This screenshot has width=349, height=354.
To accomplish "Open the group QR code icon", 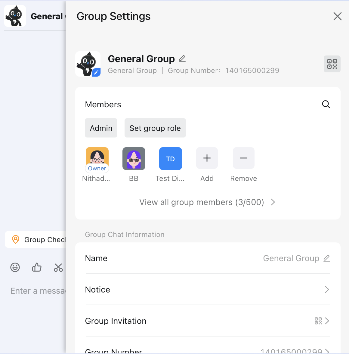I will pos(332,64).
